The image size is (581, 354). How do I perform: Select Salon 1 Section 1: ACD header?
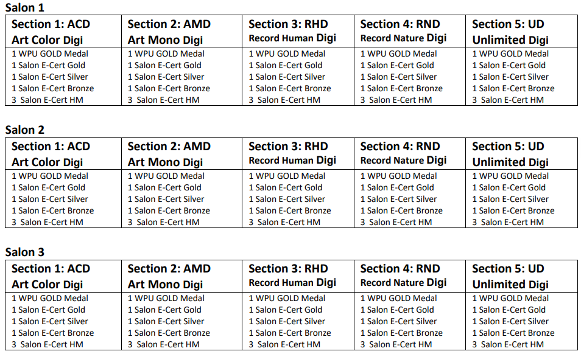point(51,24)
